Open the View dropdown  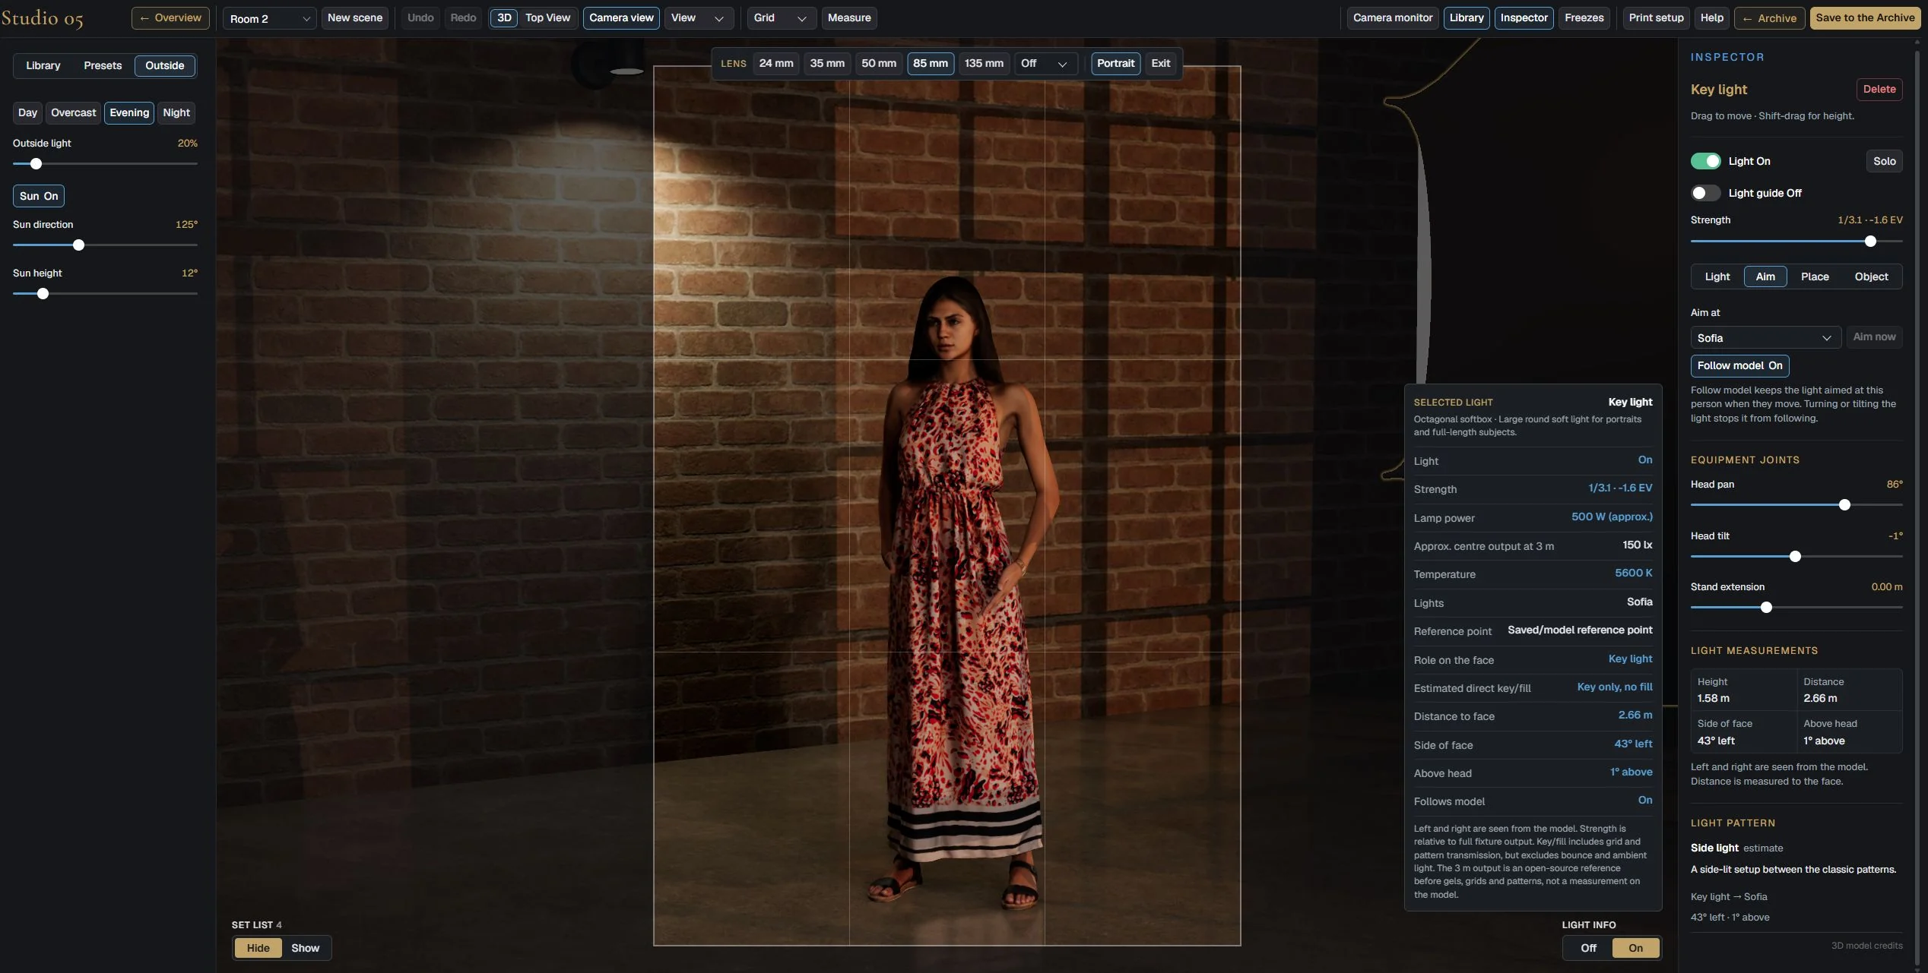[x=699, y=18]
